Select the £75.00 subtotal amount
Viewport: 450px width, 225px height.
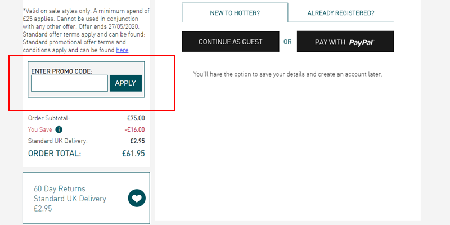[136, 118]
